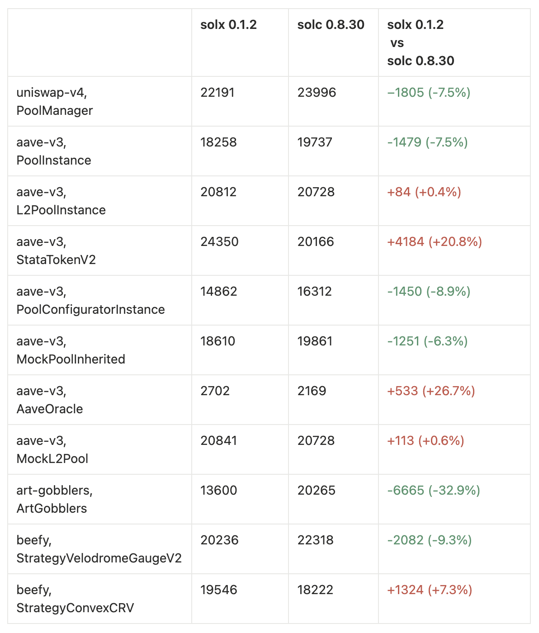The height and width of the screenshot is (633, 539).
Task: Click the aave-v3, L2PoolInstance cell
Action: point(61,201)
